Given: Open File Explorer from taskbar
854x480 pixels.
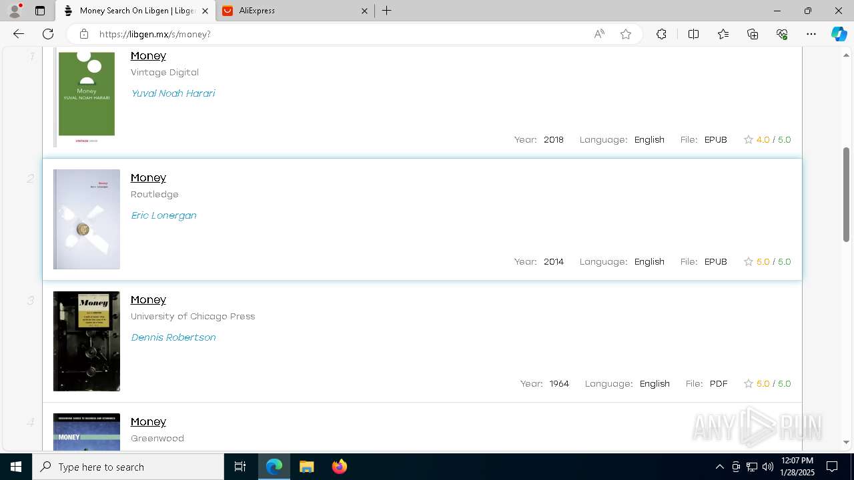Looking at the screenshot, I should pos(307,467).
